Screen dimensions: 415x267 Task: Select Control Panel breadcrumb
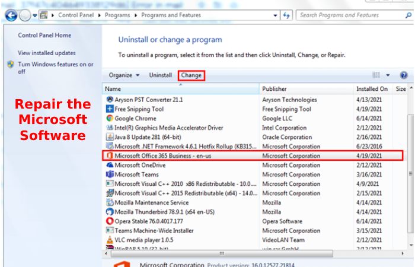click(76, 15)
